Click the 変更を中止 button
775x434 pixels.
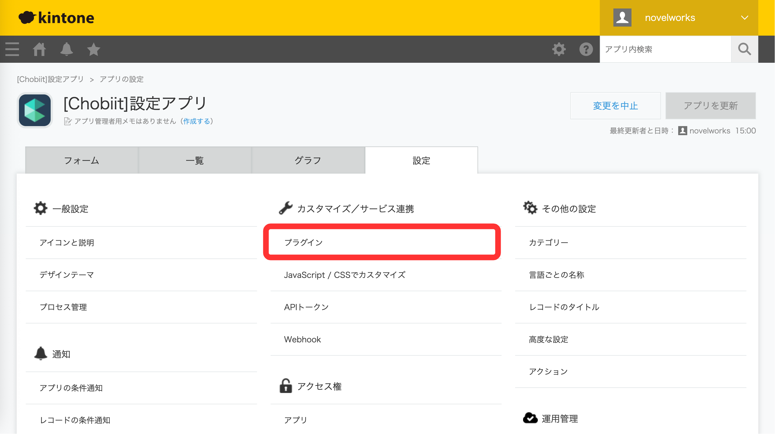tap(616, 106)
